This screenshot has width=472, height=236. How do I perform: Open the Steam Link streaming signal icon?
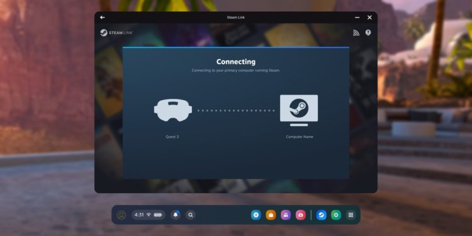(356, 33)
